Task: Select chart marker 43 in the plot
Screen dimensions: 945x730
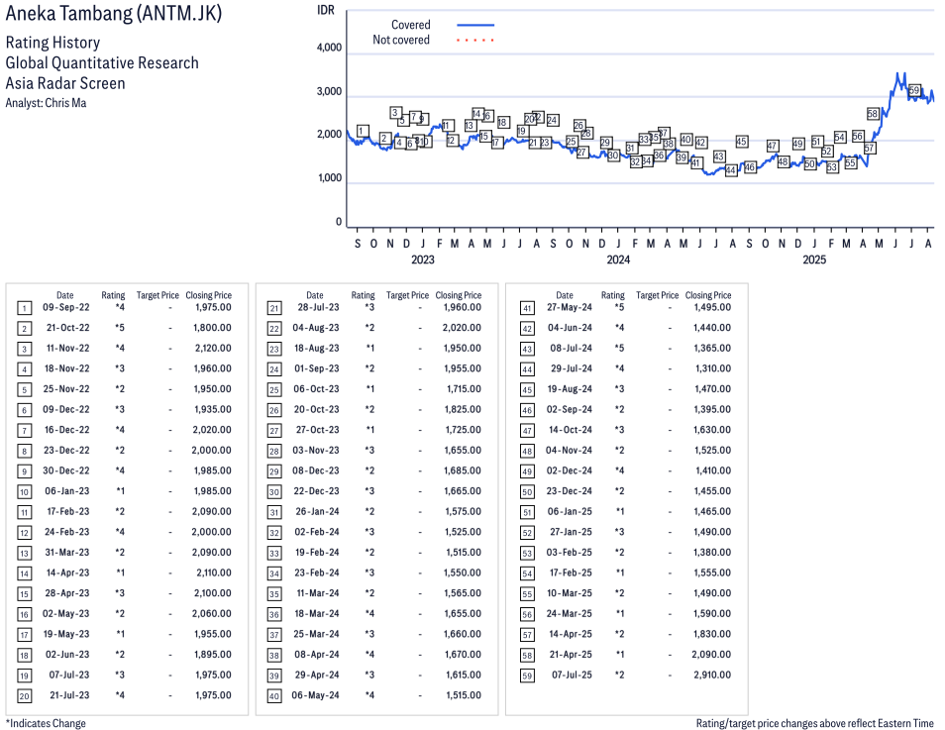Action: pos(719,156)
